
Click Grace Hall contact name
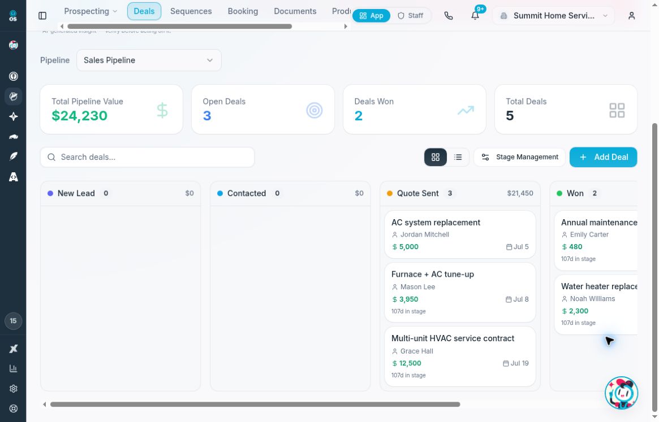(x=416, y=351)
